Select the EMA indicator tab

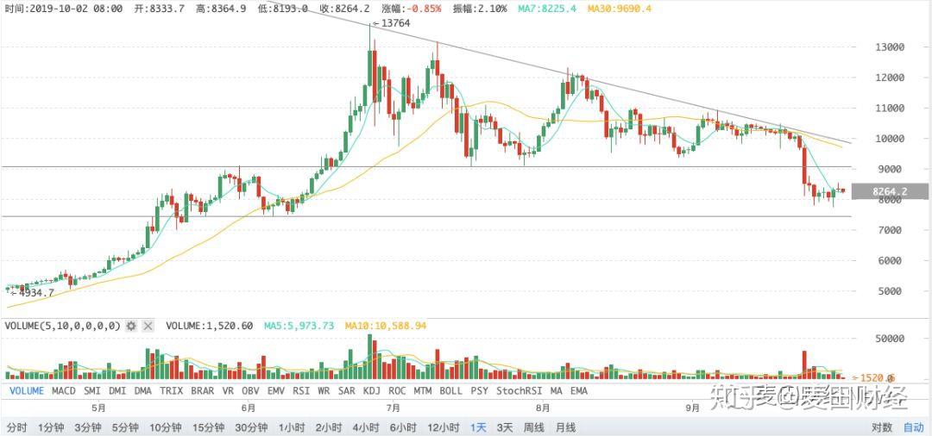[579, 391]
